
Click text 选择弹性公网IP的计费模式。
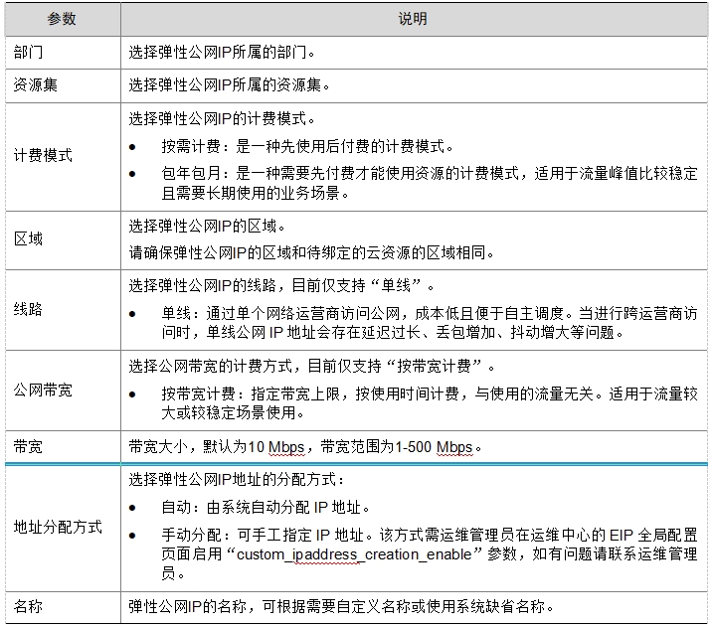[x=222, y=119]
